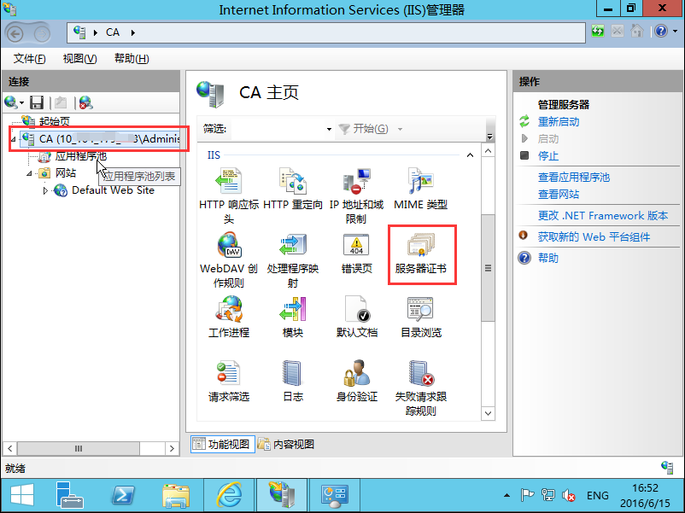Select the 默认文档 feature
Viewport: 685px width, 513px height.
point(356,316)
